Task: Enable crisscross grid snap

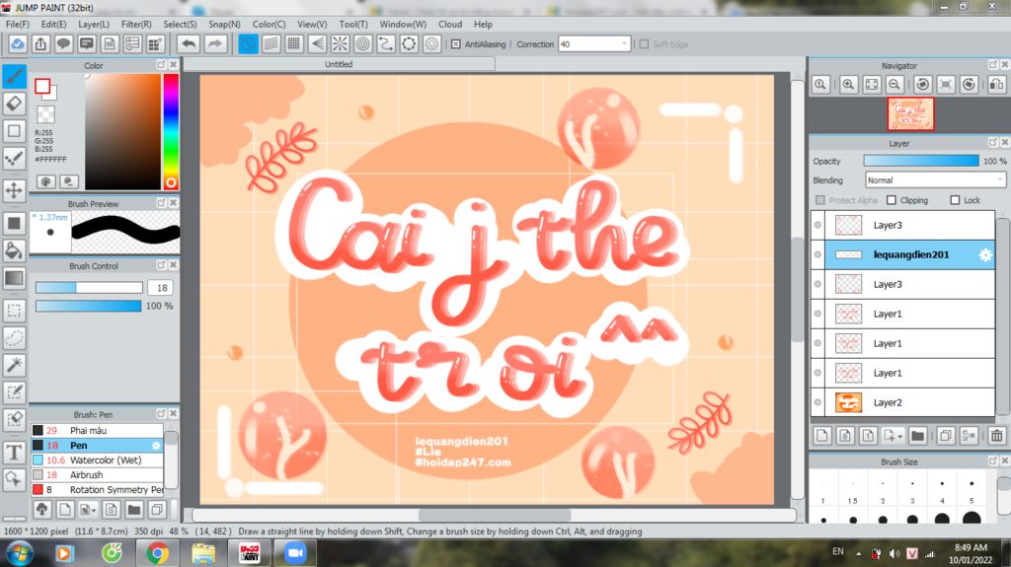Action: [x=294, y=43]
